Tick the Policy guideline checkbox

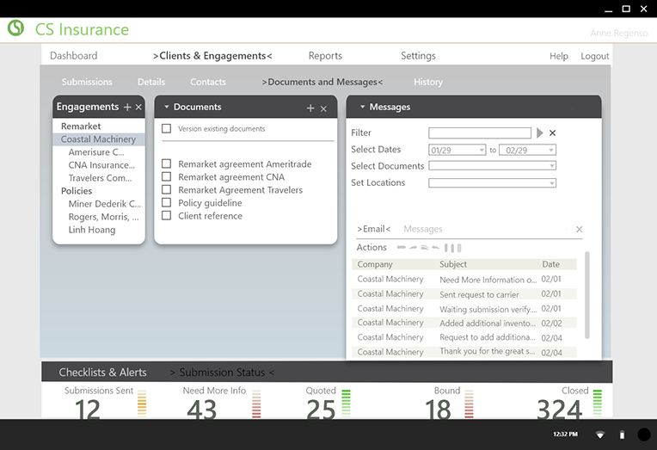click(167, 203)
